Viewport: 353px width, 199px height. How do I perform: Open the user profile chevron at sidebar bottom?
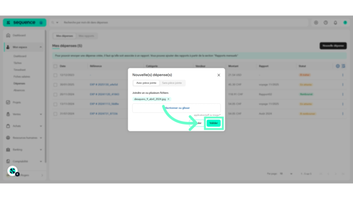coord(42,175)
